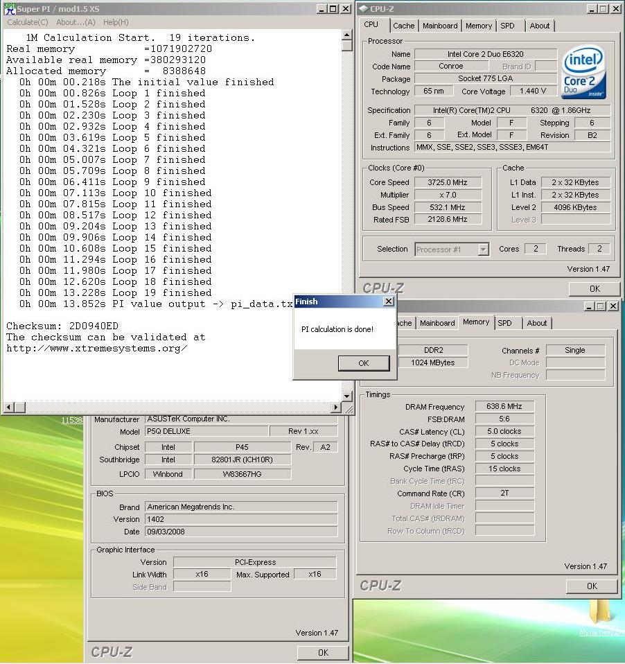This screenshot has height=664, width=625.
Task: Click OK in the Memory CPU-Z window
Action: 592,586
